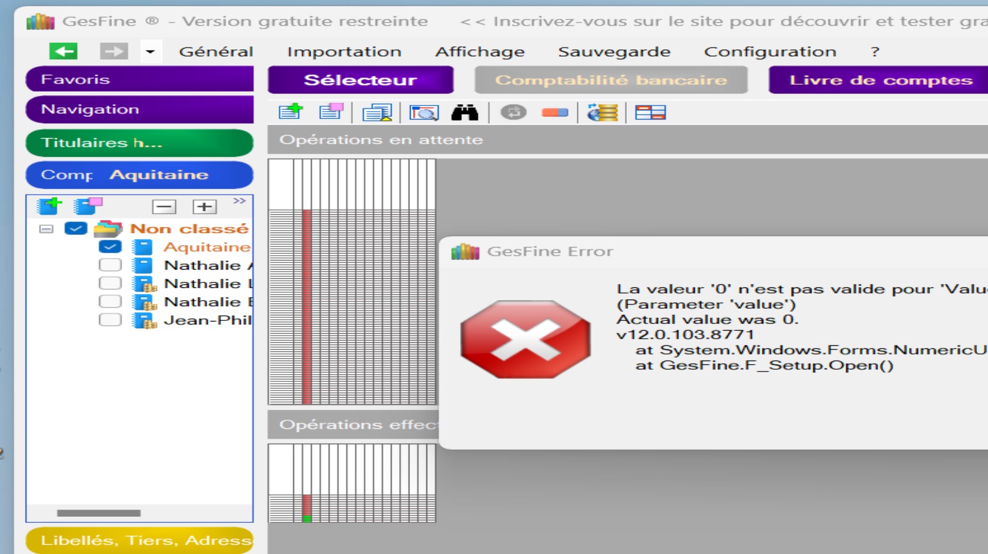Open the navigation history dropdown arrow
This screenshot has width=988, height=554.
click(150, 52)
